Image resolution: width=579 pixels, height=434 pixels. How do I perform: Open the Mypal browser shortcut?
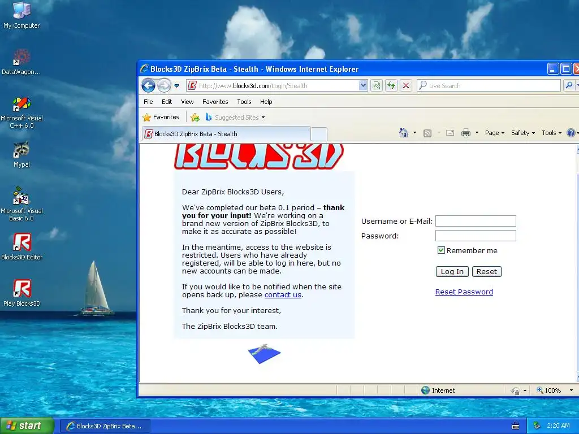pos(21,154)
